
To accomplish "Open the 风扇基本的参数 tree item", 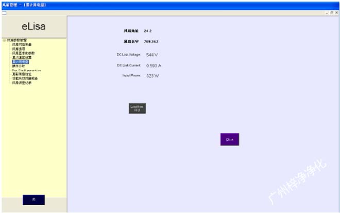I will [23, 53].
